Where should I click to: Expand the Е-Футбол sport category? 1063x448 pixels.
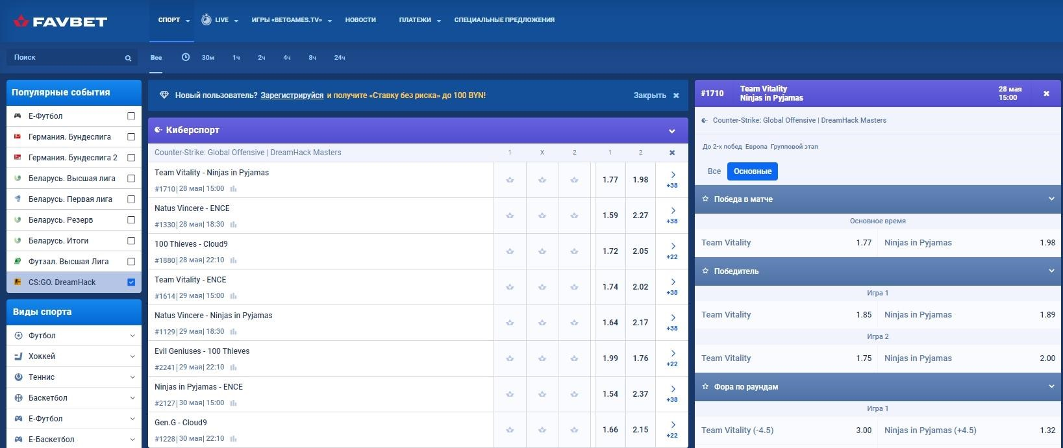[x=132, y=419]
